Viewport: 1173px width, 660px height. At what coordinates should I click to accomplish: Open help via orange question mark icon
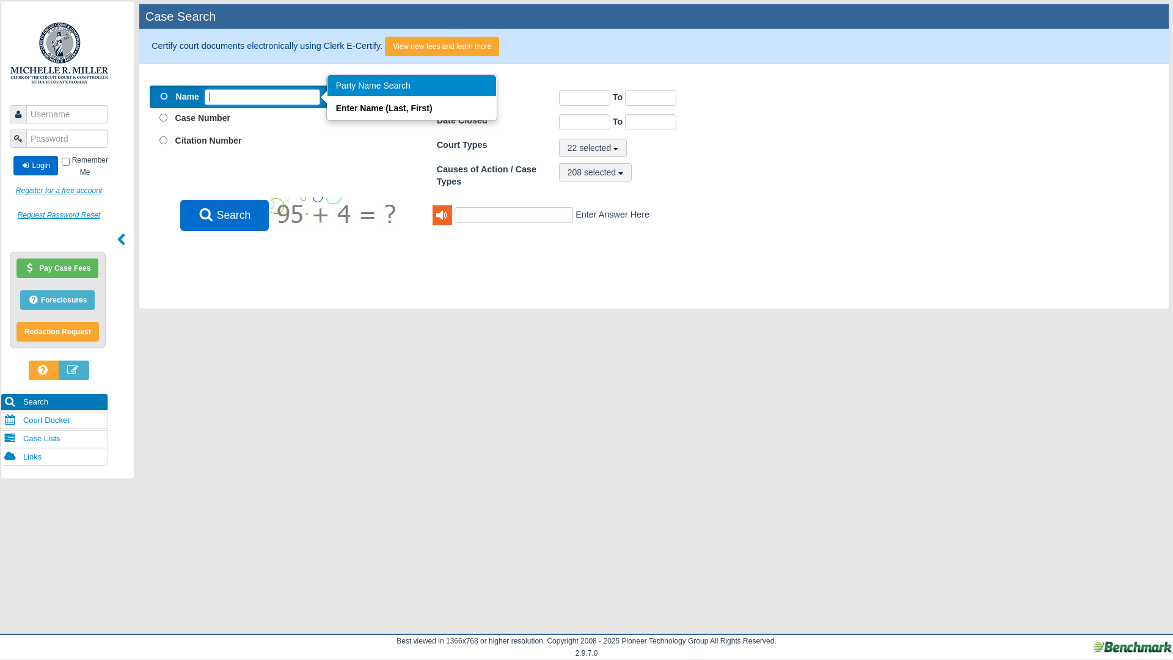[x=43, y=370]
